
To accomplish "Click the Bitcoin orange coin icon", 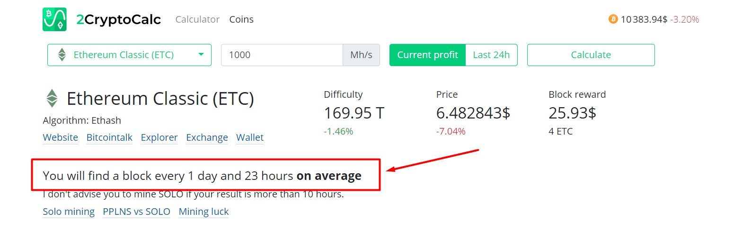I will [x=613, y=19].
